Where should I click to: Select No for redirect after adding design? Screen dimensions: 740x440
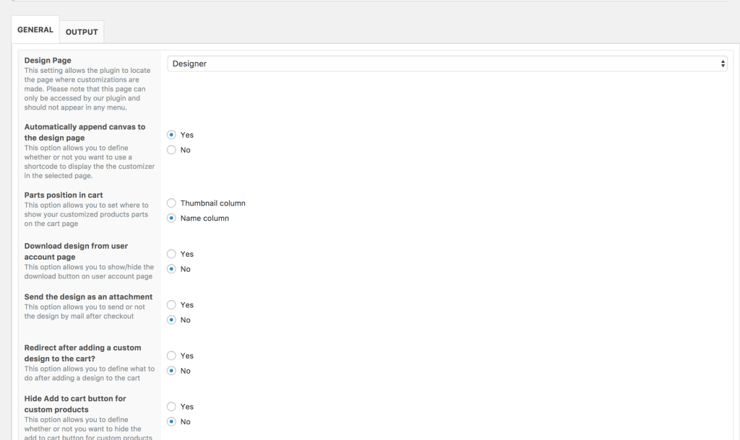pyautogui.click(x=171, y=371)
